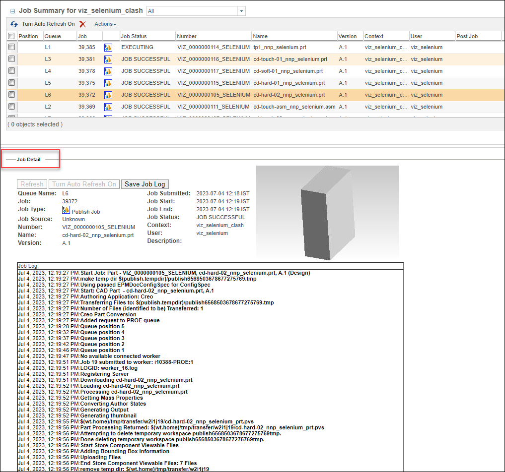This screenshot has height=472, width=505.
Task: Click cd-touch-01_nnp_selenium.prt name cell
Action: [x=290, y=59]
